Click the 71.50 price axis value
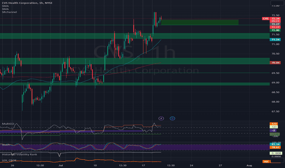The height and width of the screenshot is (168, 285). click(x=275, y=35)
